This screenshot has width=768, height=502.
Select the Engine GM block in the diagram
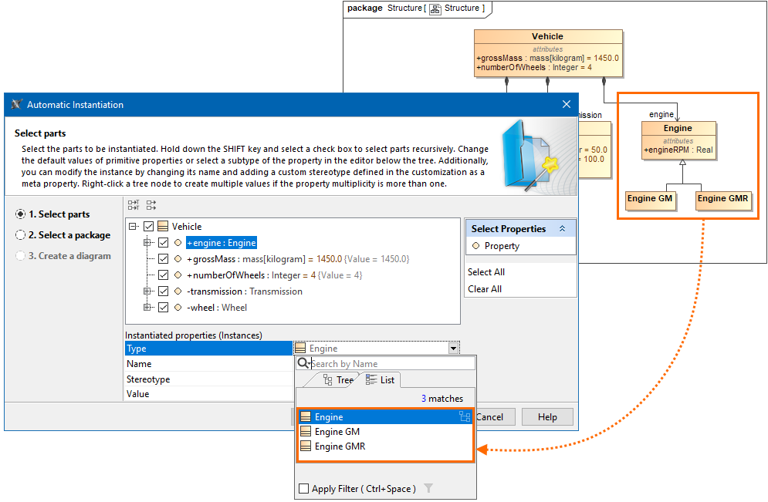click(x=649, y=200)
